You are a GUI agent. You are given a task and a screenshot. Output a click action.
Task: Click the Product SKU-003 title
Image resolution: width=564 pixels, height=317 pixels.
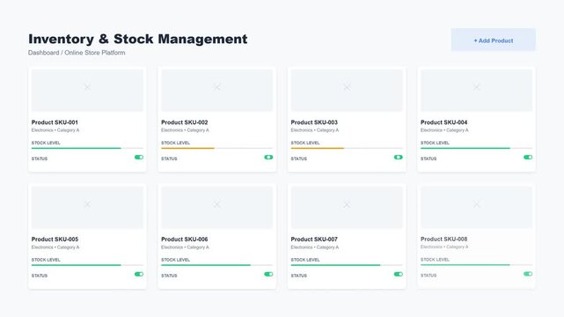[x=314, y=122]
